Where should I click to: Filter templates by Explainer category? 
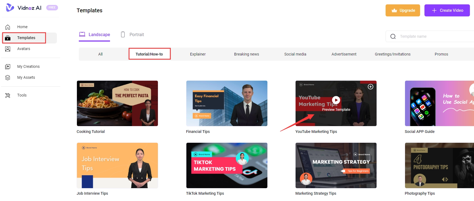click(198, 54)
